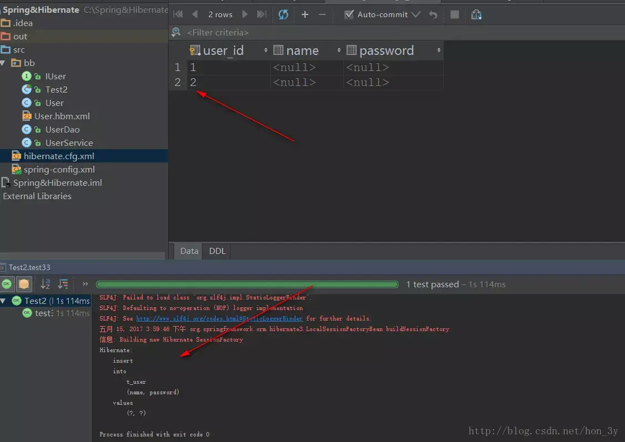Click the out folder icon
625x442 pixels.
(x=5, y=36)
